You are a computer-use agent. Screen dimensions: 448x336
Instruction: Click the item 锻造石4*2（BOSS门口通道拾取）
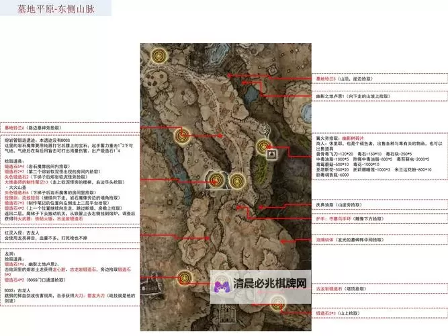pos(35,280)
